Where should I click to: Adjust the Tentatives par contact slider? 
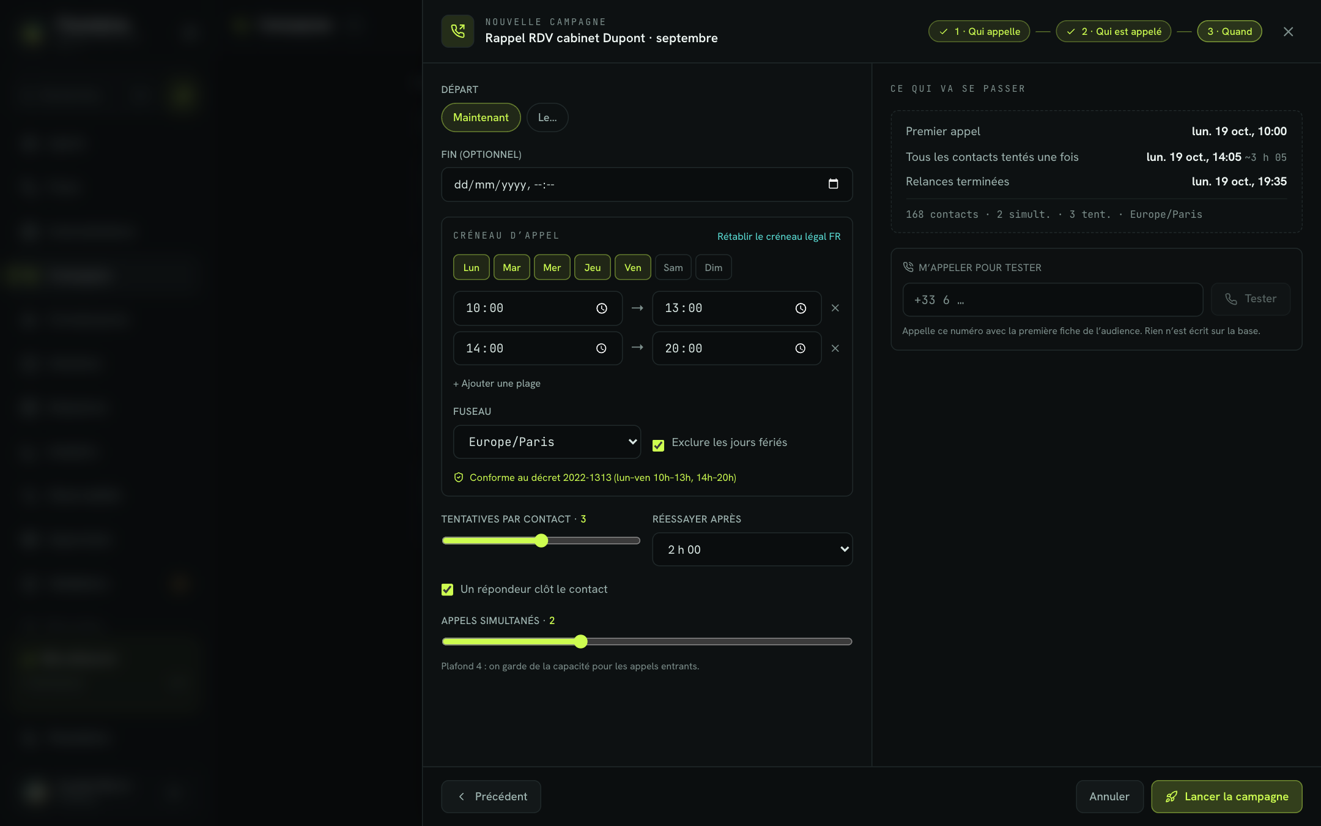pyautogui.click(x=541, y=540)
